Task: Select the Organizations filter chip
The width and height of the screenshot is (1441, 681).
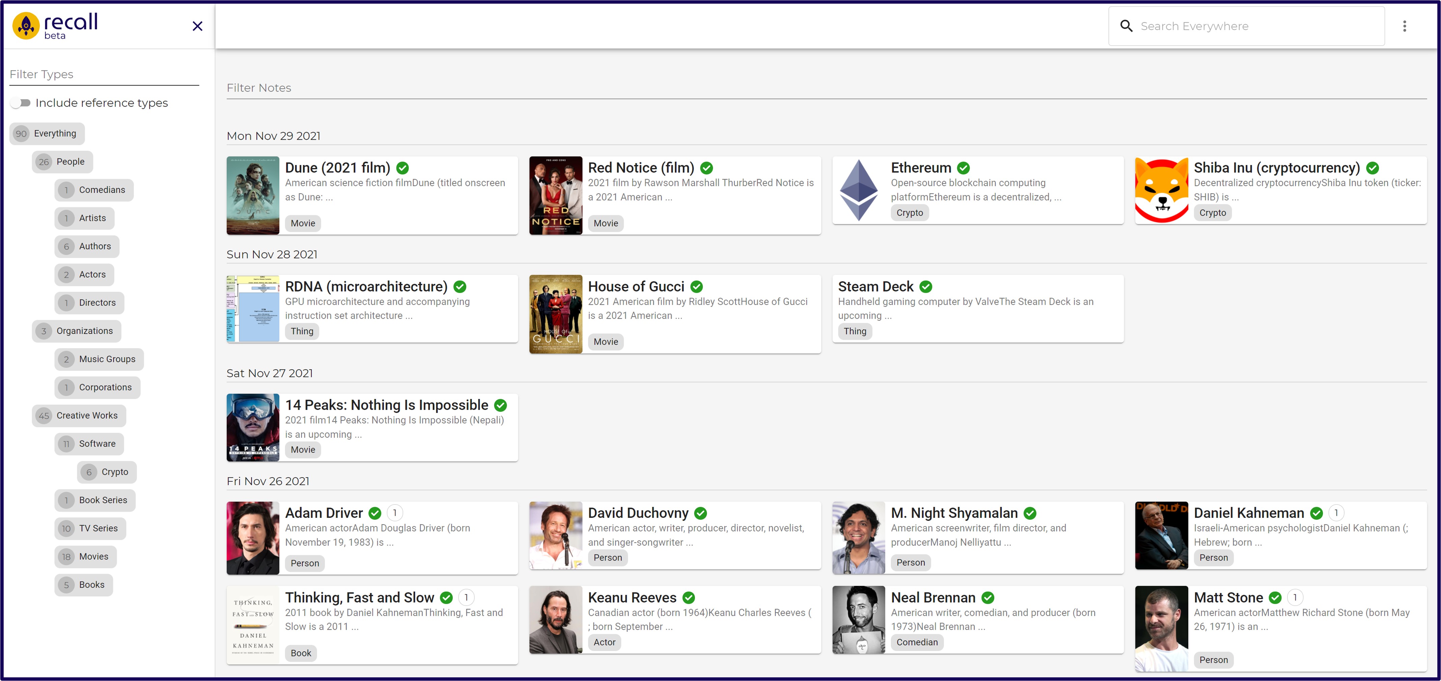Action: coord(77,331)
